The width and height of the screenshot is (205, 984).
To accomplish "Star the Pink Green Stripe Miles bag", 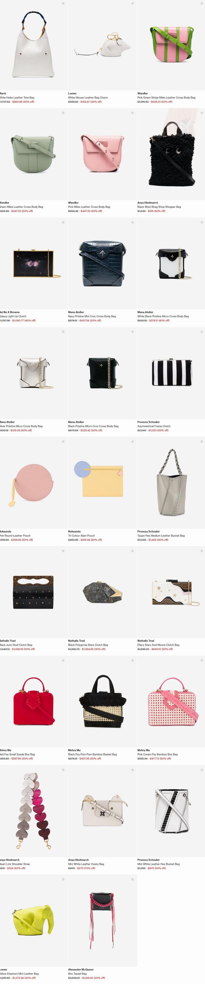I will click(x=202, y=4).
